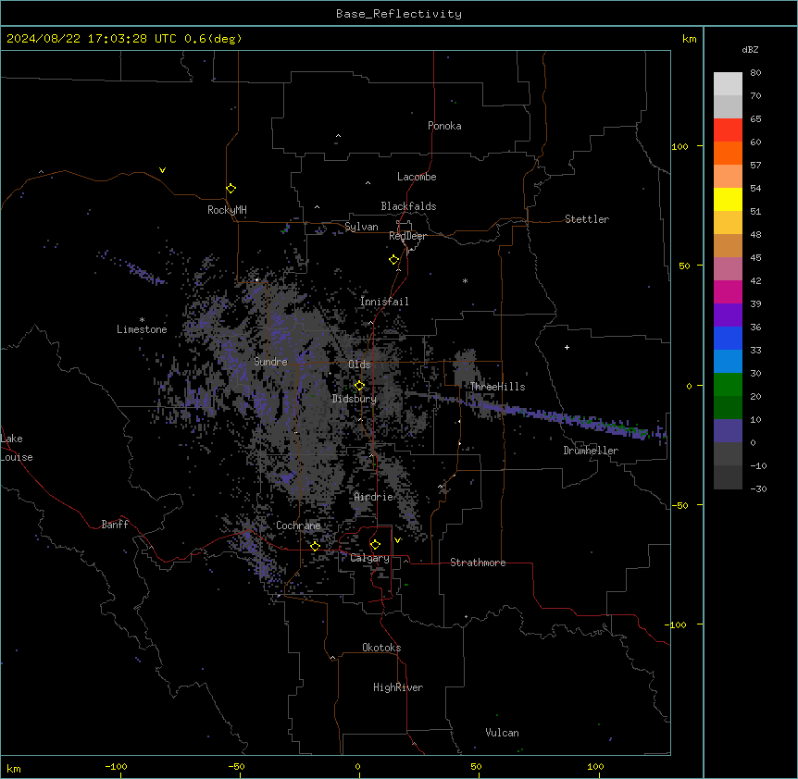Pick the red swatch above the 60 dBZ label

(x=728, y=130)
